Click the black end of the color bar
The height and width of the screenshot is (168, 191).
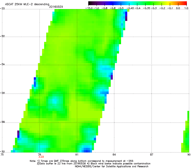pos(90,3)
